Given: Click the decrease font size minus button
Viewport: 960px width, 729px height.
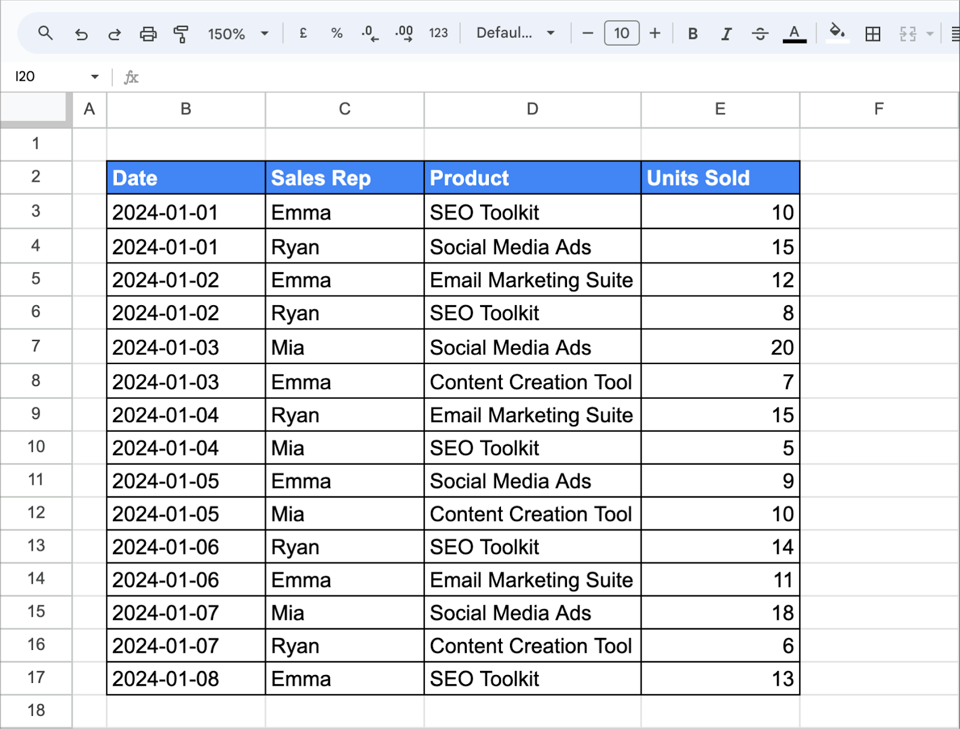Looking at the screenshot, I should tap(587, 34).
